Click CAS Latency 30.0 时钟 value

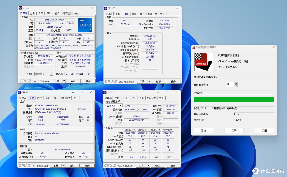pos(150,43)
